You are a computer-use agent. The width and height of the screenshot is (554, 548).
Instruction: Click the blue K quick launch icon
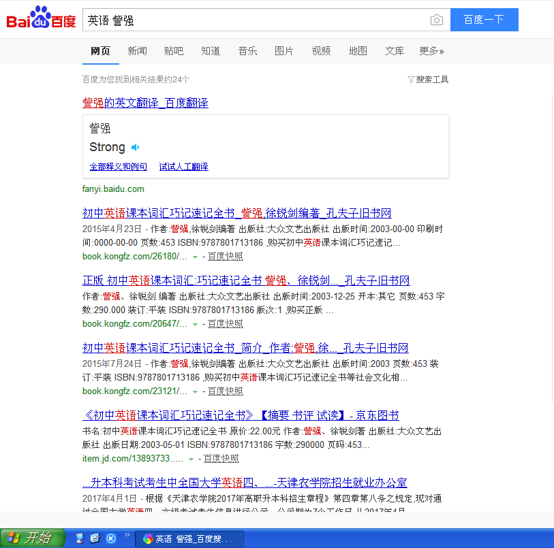(x=111, y=538)
